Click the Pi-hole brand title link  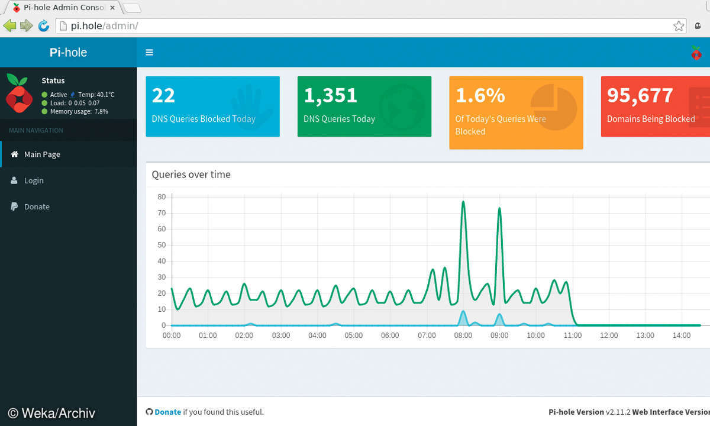point(68,52)
